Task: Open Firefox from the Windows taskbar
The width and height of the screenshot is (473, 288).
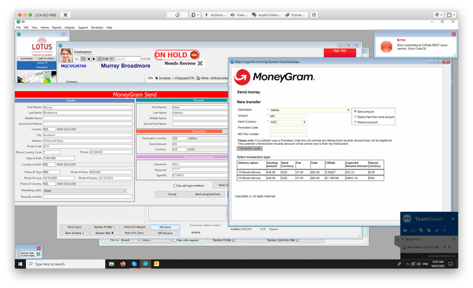Action: tap(123, 264)
